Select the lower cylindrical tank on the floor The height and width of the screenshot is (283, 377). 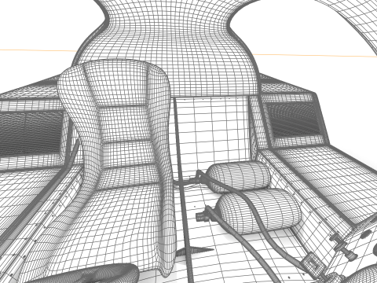pyautogui.click(x=259, y=211)
